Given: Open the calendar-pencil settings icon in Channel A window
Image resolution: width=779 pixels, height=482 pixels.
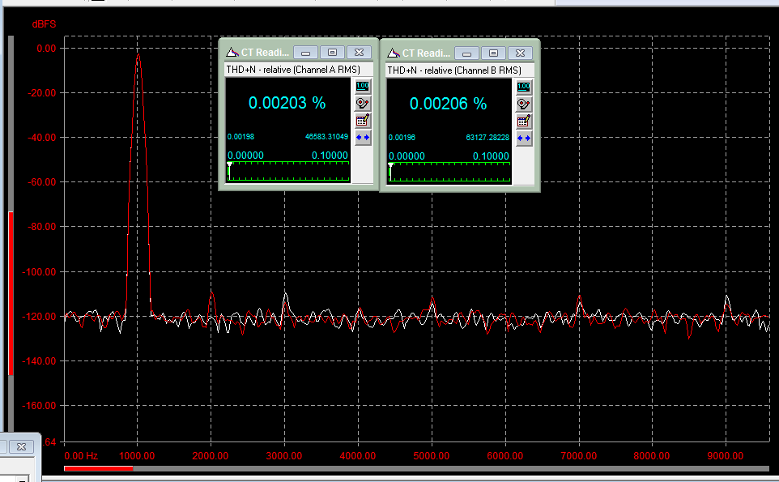Looking at the screenshot, I should (363, 120).
